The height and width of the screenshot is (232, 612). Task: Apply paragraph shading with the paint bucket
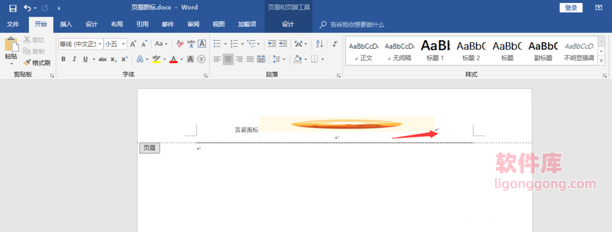pos(298,59)
